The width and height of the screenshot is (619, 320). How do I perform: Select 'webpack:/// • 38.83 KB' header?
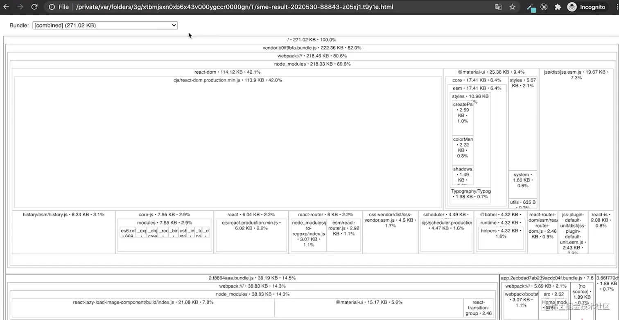click(x=252, y=286)
